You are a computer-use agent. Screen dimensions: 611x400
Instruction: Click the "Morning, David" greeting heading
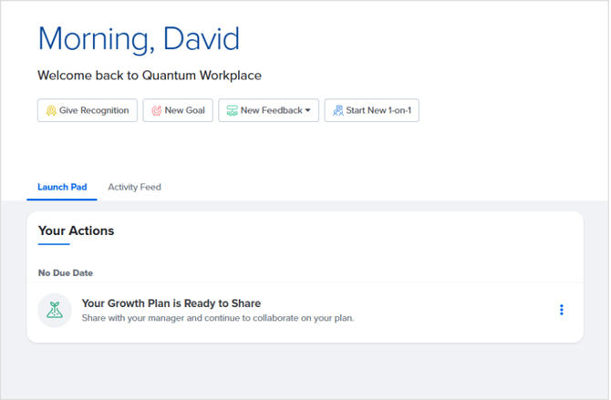point(139,38)
